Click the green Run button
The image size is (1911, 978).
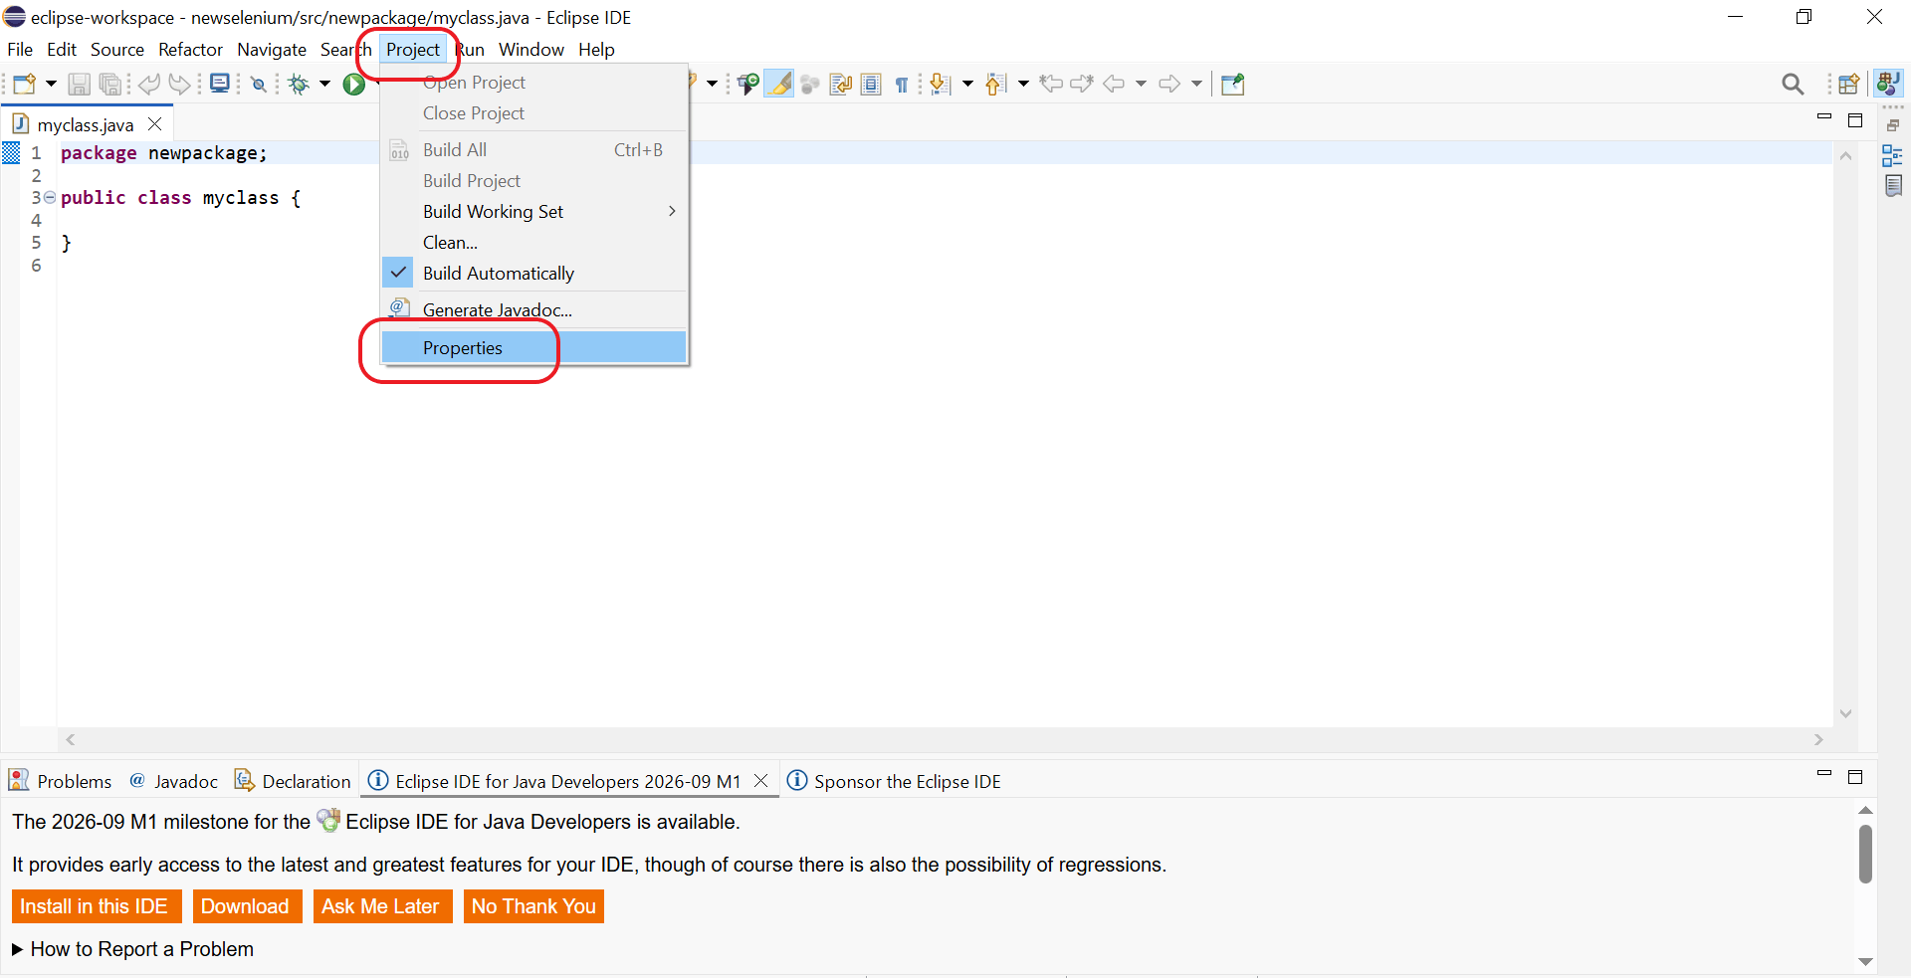click(x=354, y=85)
